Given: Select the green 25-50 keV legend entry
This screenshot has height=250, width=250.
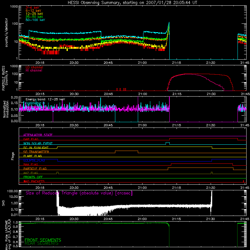Looking at the screenshot, I should 34,17.
